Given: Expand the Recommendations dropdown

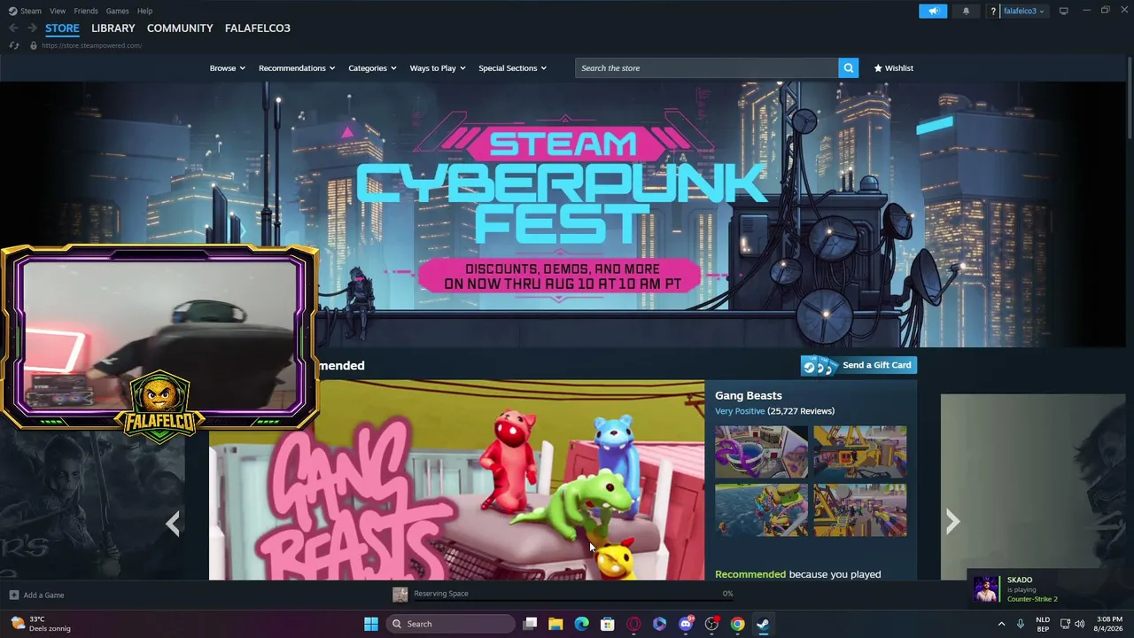Looking at the screenshot, I should click(x=297, y=68).
